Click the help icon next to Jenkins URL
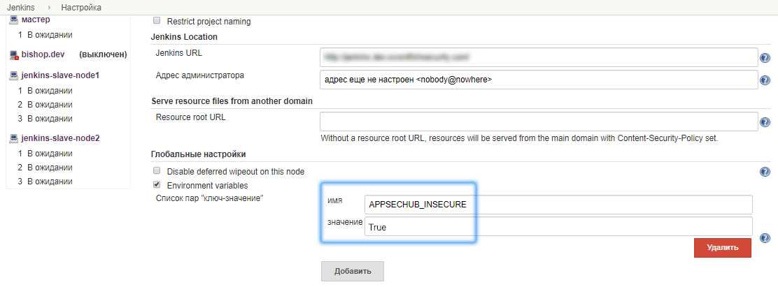The width and height of the screenshot is (778, 287). 765,58
